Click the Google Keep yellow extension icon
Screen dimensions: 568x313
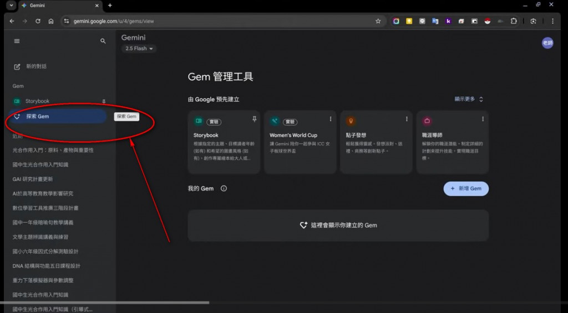(409, 22)
